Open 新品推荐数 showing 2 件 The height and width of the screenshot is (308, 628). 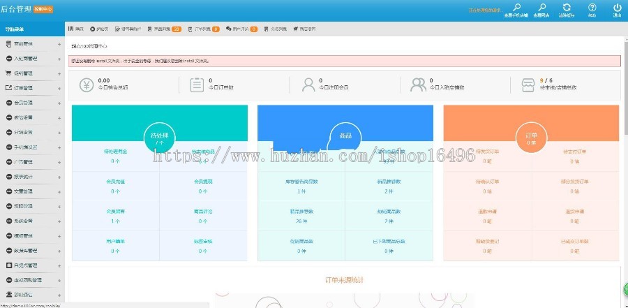coord(389,186)
